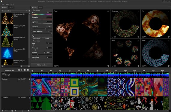Select the Christmas_tree_01 pattern thumbnail
Image resolution: width=171 pixels, height=112 pixels.
7,18
